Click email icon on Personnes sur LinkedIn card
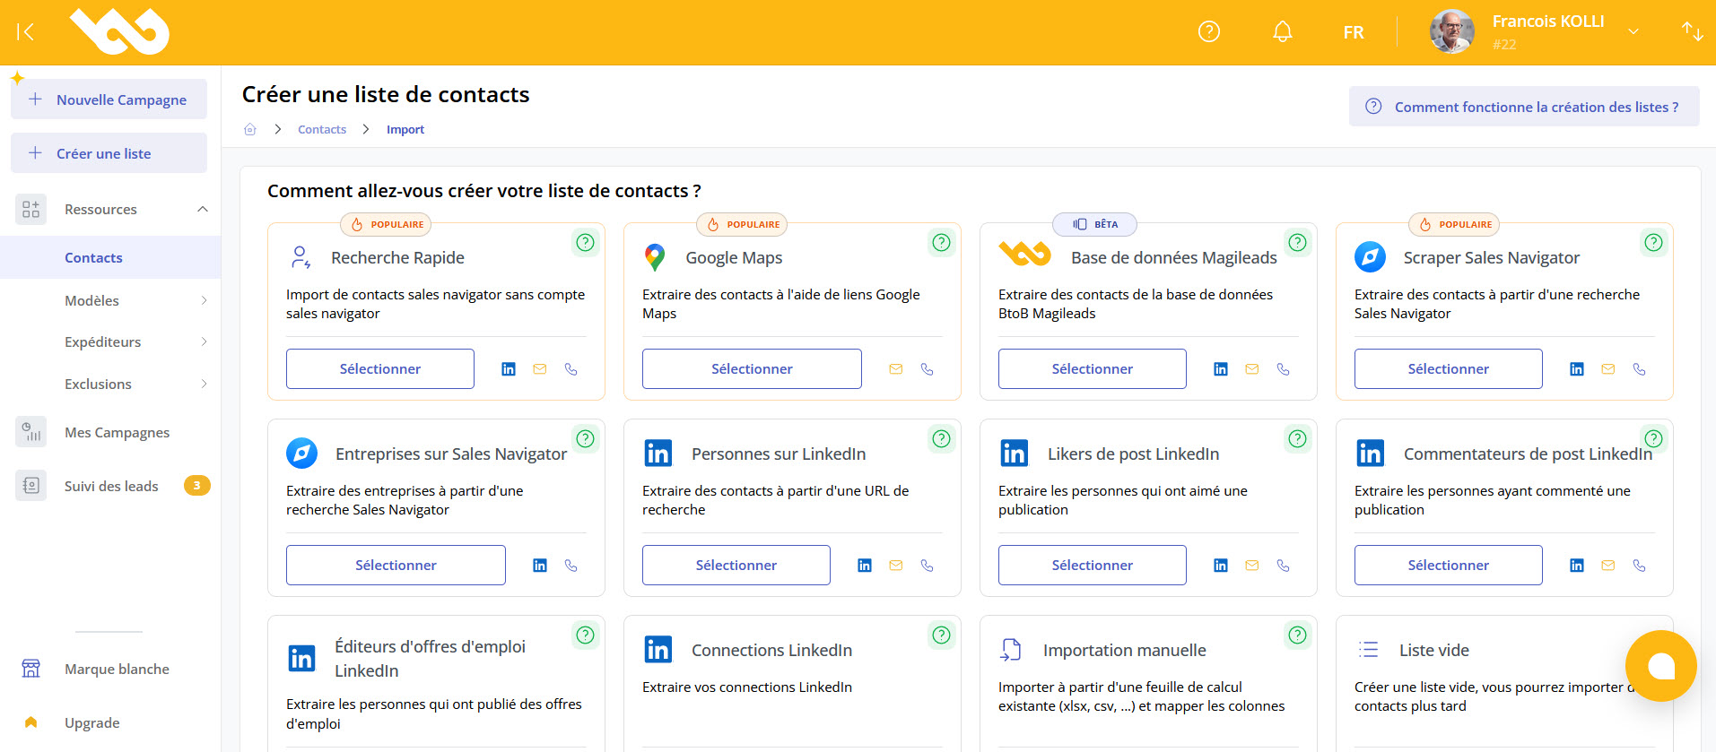 click(x=896, y=566)
